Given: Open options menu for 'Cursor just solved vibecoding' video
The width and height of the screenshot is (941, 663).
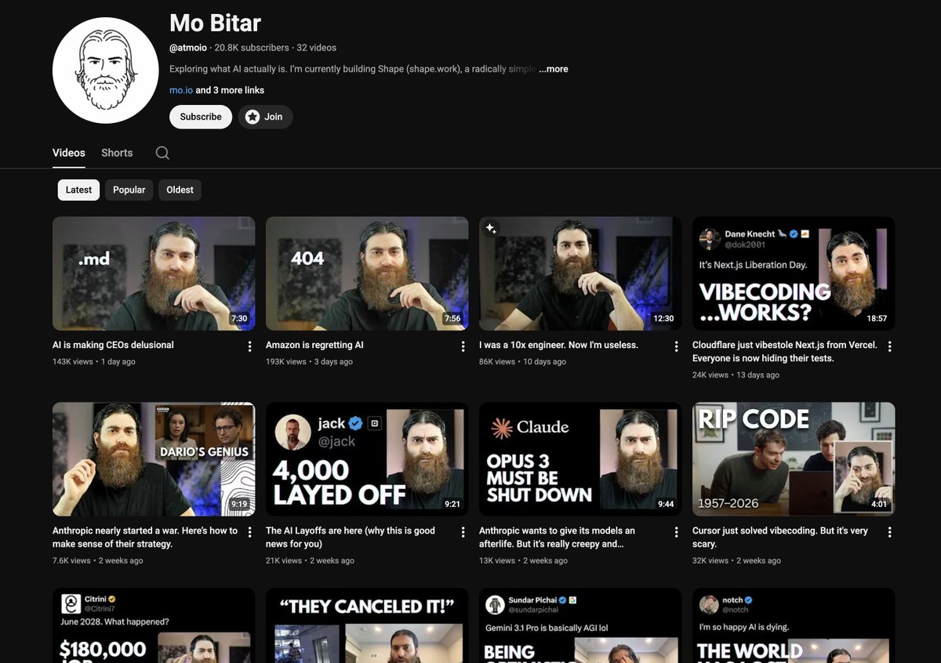Looking at the screenshot, I should coord(889,532).
